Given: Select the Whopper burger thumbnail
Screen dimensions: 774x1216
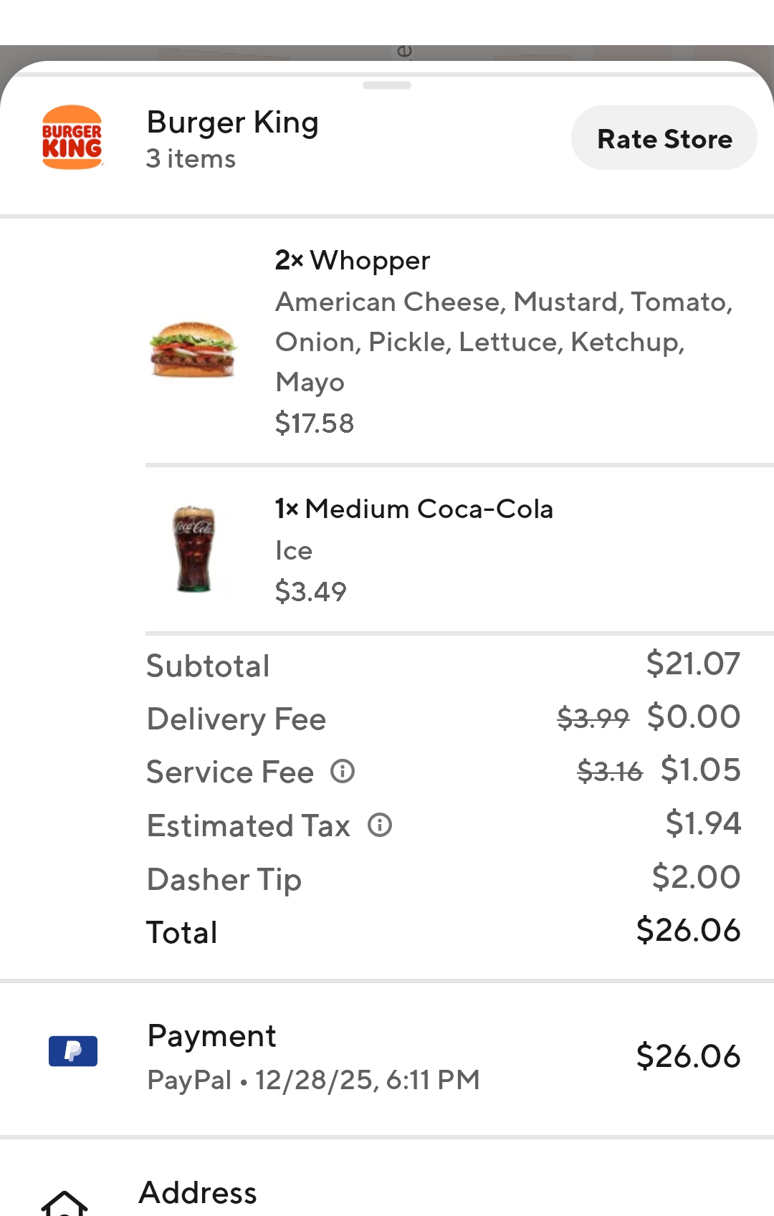Looking at the screenshot, I should point(193,349).
